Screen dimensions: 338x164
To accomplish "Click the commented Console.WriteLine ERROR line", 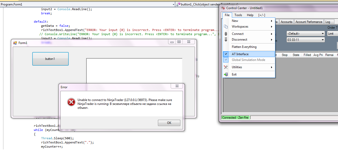I will point(129,34).
